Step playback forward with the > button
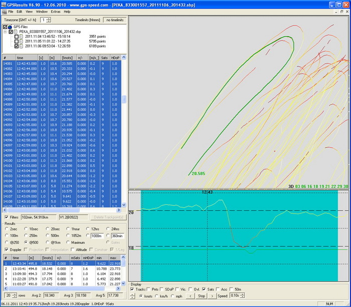 pos(212,296)
